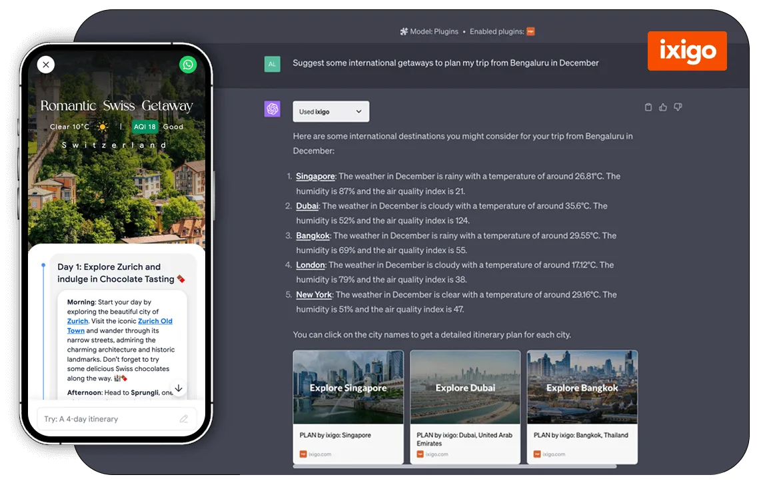Click the New York city link
This screenshot has width=767, height=481.
(314, 294)
